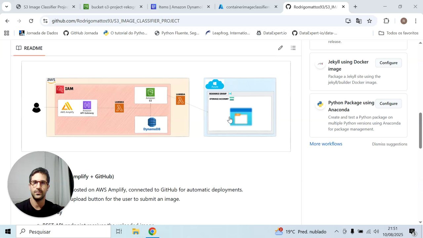Open the weather widget showing 19°C
The image size is (423, 238).
pyautogui.click(x=301, y=232)
